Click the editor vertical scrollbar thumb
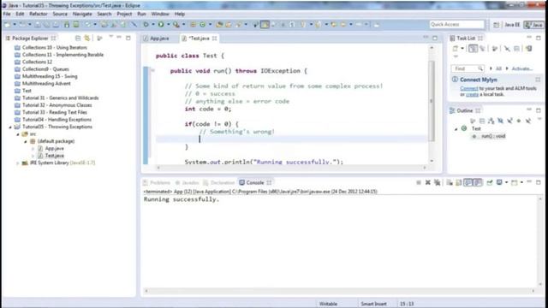The width and height of the screenshot is (548, 308). pyautogui.click(x=432, y=101)
